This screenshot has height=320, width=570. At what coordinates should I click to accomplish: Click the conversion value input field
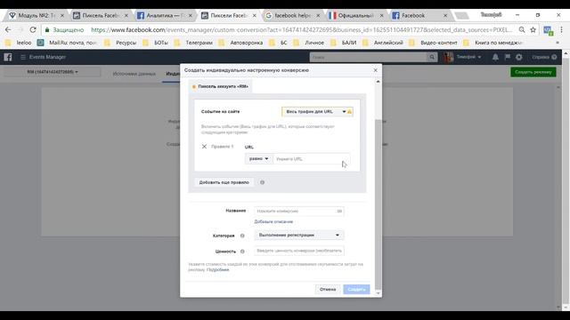299,251
